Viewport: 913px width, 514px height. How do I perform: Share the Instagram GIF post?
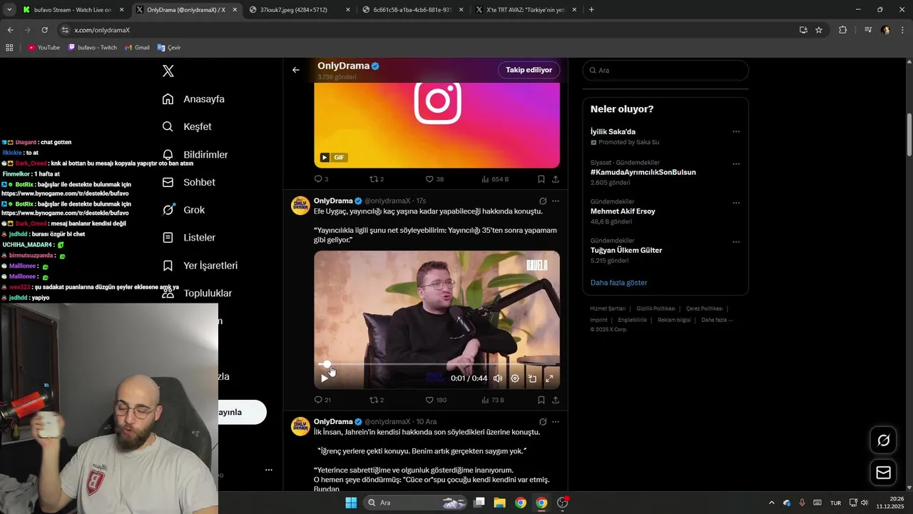click(x=556, y=179)
